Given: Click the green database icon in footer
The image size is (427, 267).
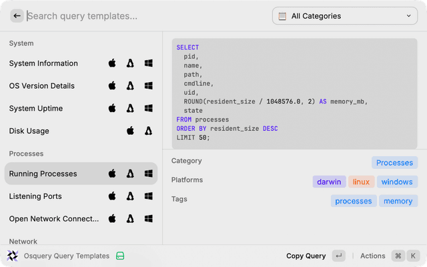Looking at the screenshot, I should pyautogui.click(x=121, y=256).
